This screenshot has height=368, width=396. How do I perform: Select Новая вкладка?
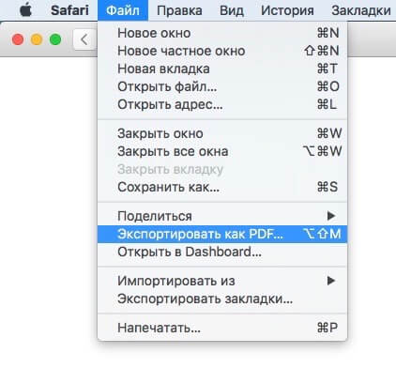(x=222, y=69)
